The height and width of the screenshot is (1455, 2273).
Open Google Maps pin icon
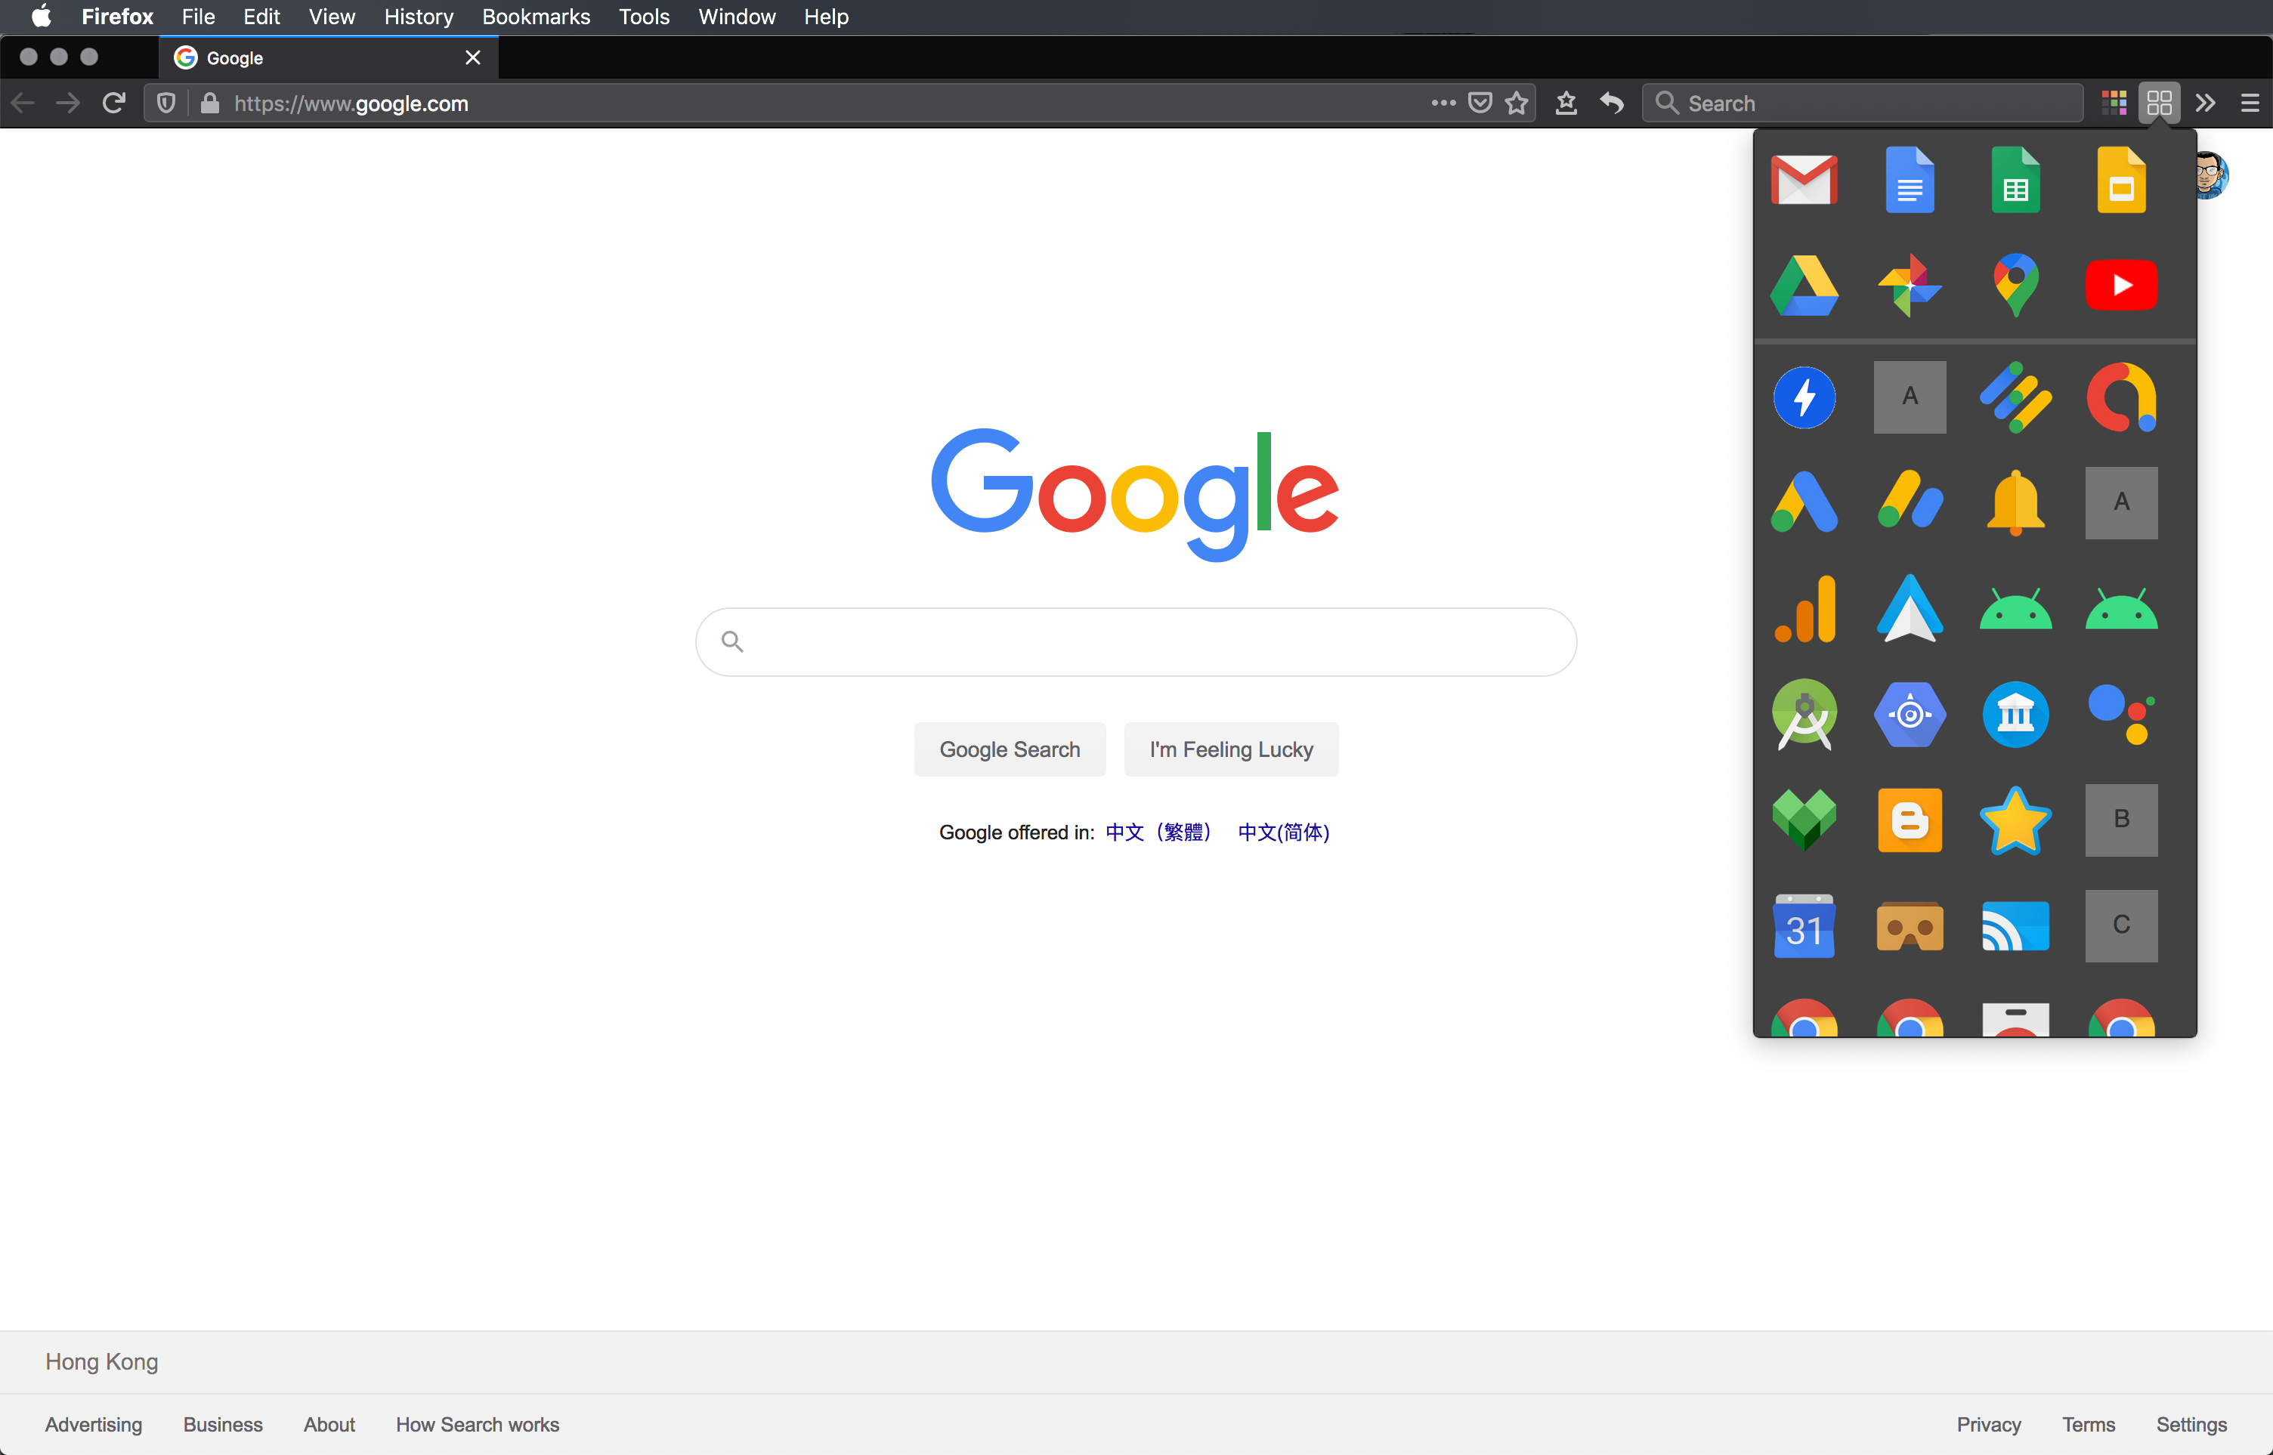click(2015, 286)
